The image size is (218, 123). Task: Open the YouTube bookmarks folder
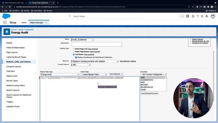[x=25, y=11]
